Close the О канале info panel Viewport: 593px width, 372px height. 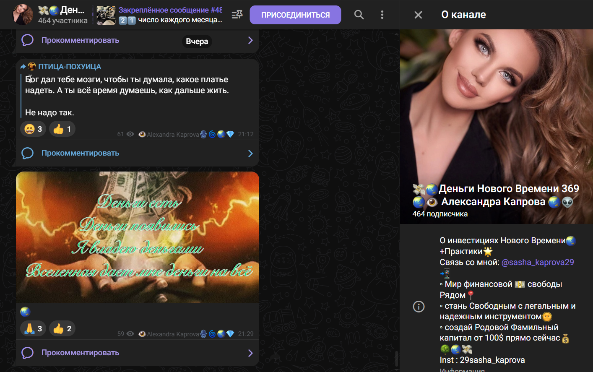tap(418, 15)
